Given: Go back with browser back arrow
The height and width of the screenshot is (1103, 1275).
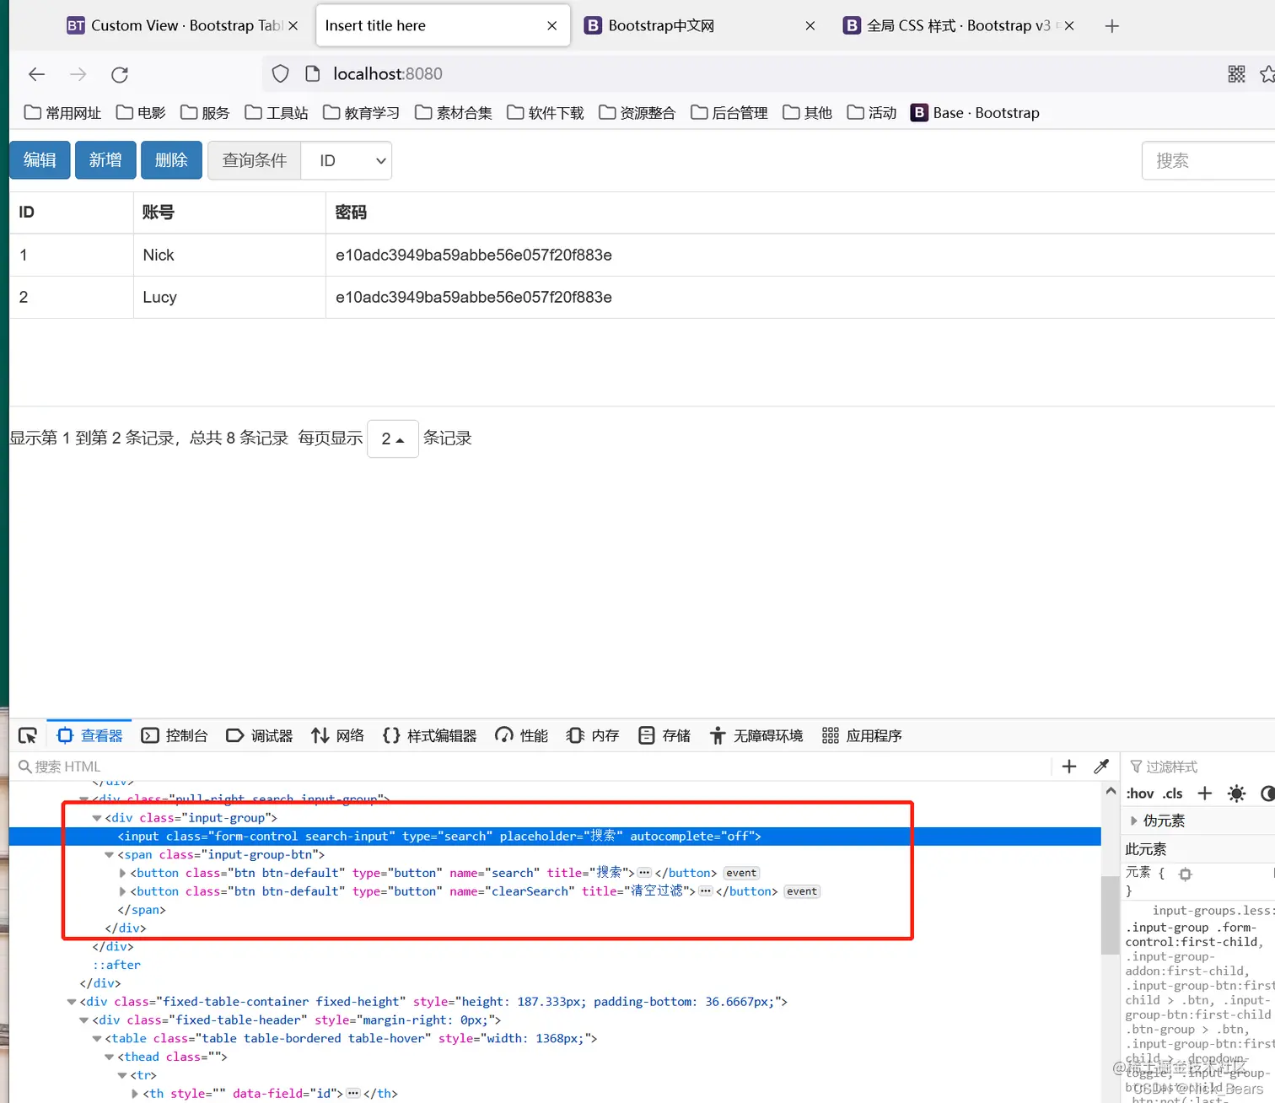Looking at the screenshot, I should click(x=36, y=74).
